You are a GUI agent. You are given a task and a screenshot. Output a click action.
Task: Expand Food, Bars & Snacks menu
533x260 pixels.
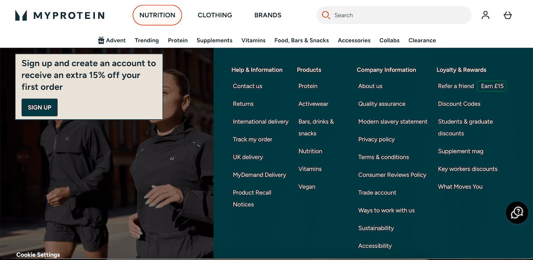click(301, 40)
